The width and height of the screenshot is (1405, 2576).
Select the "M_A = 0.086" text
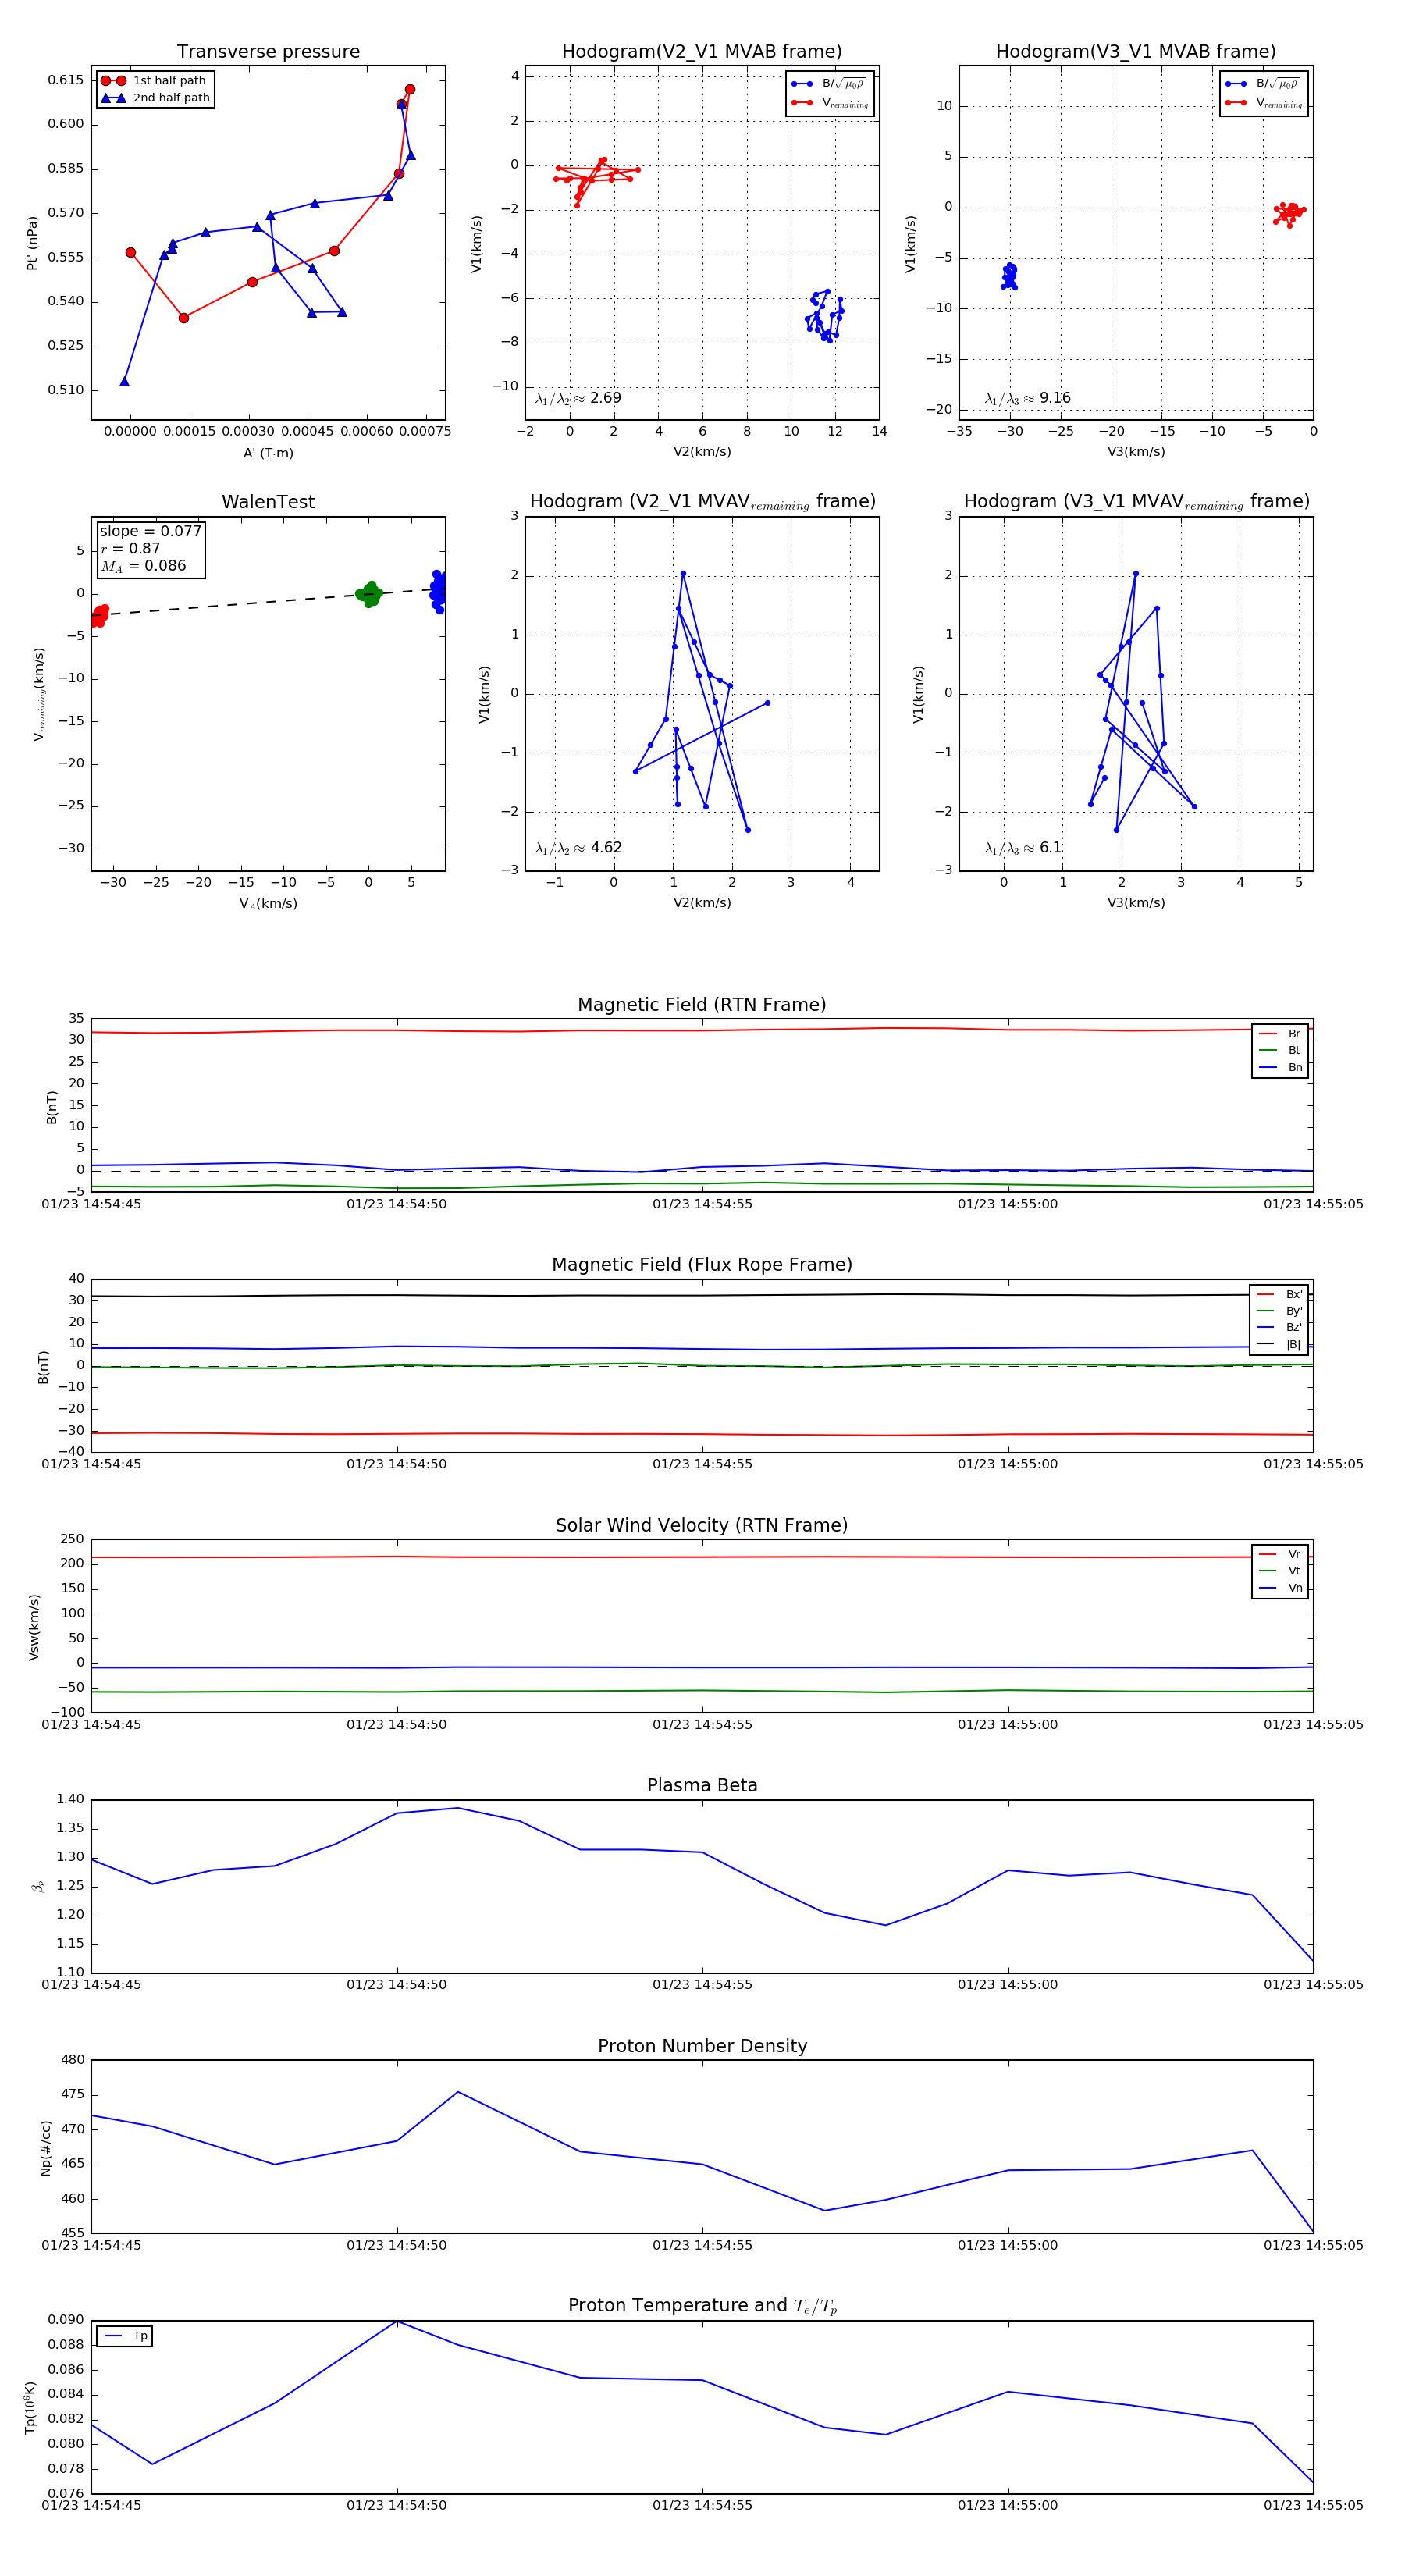[143, 566]
